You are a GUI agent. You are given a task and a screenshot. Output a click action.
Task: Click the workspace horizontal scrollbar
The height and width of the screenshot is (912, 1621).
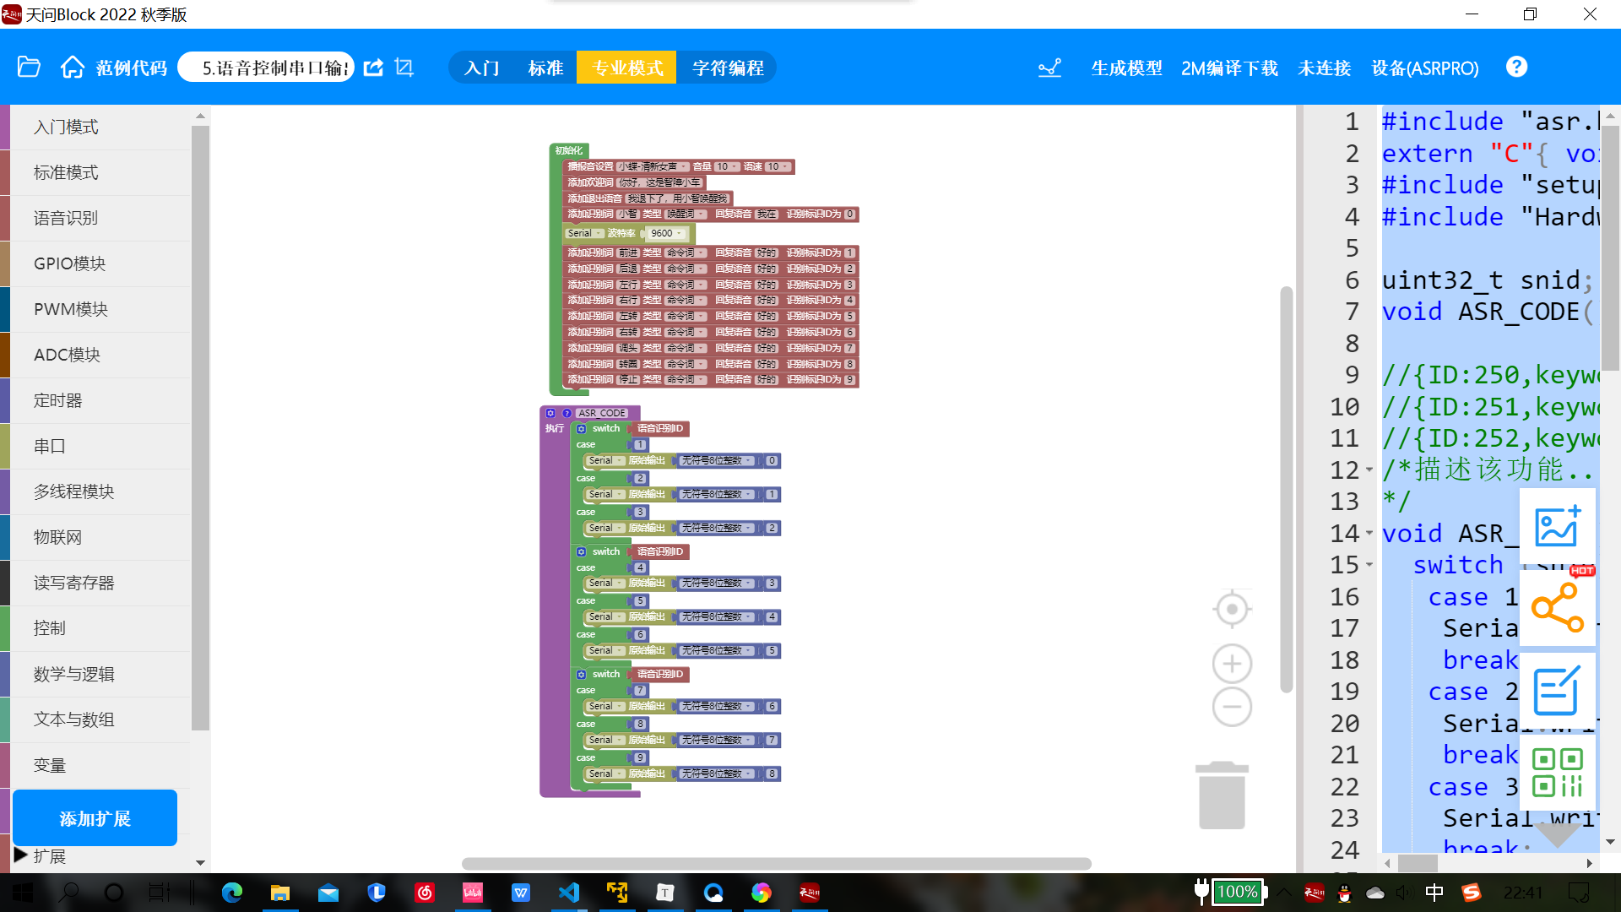tap(776, 864)
